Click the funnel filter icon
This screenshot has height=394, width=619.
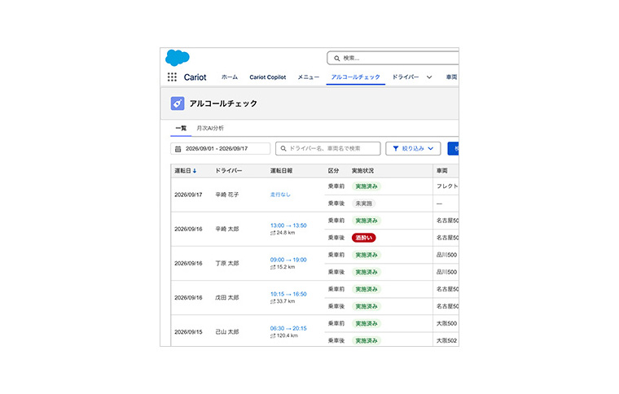(x=396, y=149)
